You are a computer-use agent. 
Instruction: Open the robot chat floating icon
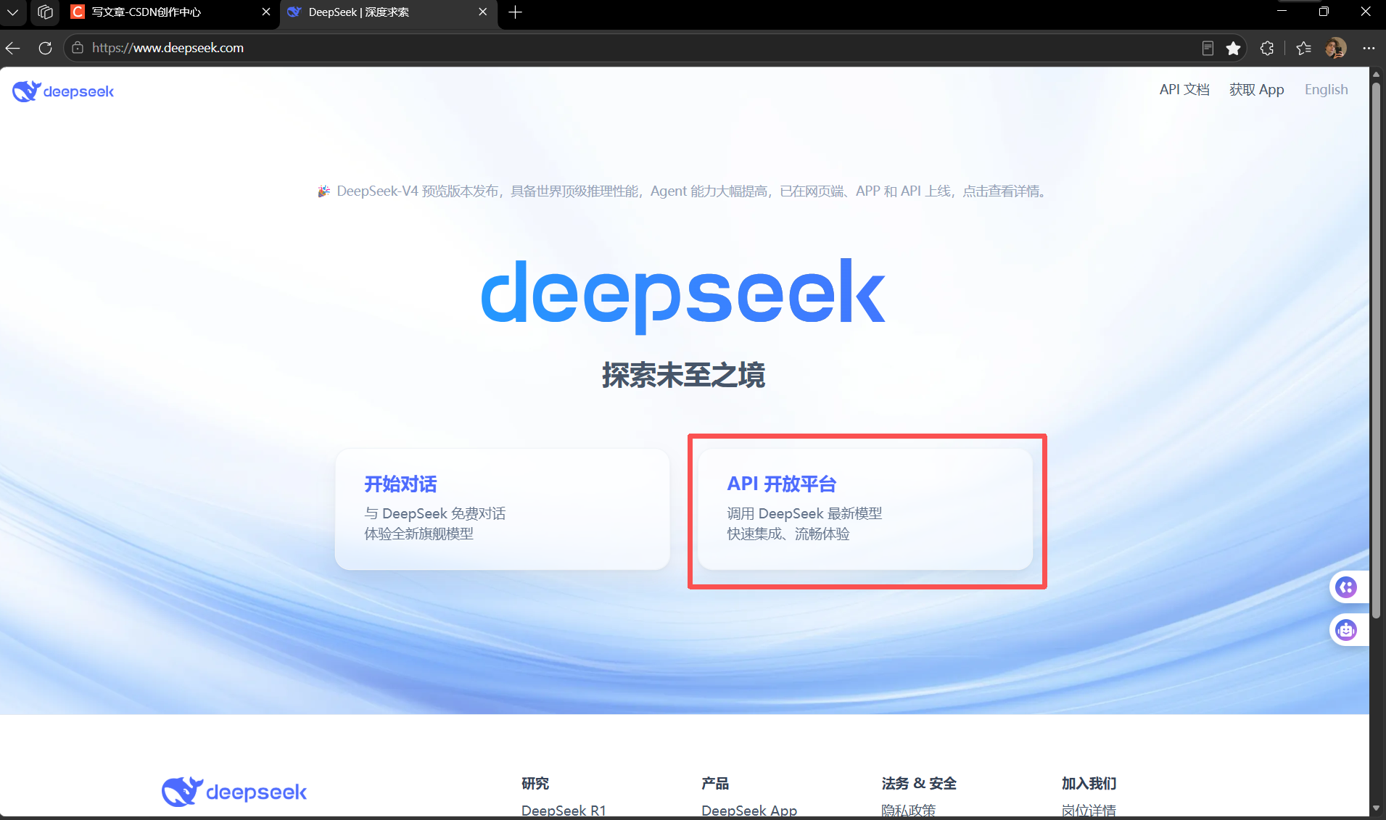click(1346, 630)
